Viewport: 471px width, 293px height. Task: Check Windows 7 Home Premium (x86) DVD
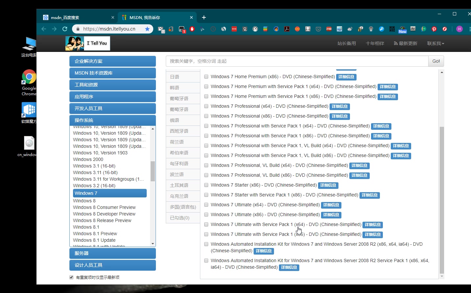206,77
